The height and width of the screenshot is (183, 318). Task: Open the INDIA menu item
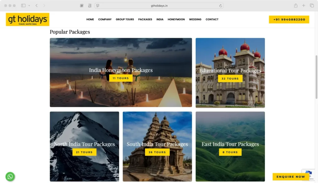pyautogui.click(x=160, y=20)
